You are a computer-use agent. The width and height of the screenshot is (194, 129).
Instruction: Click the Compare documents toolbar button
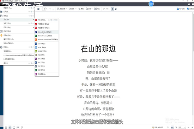97,9
